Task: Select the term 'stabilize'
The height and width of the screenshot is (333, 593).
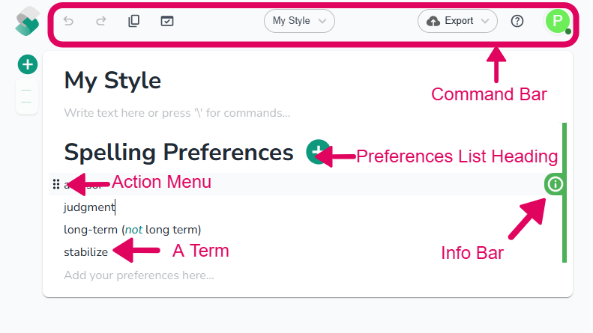Action: pos(86,252)
